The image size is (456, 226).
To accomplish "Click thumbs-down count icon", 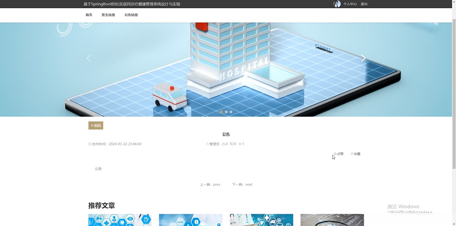I will (x=232, y=144).
